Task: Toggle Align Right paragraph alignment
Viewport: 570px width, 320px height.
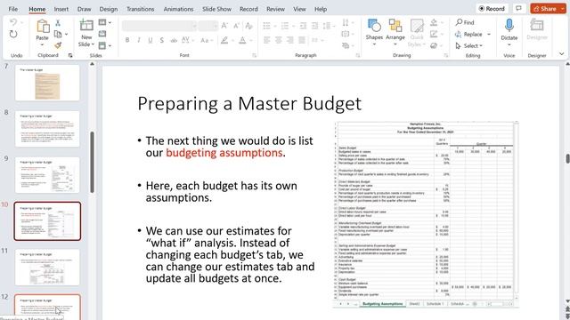Action: (x=290, y=40)
